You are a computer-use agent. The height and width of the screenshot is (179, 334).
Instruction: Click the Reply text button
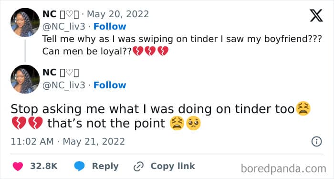coord(105,167)
